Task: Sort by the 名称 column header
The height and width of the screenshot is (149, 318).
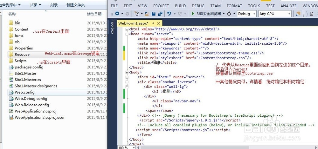Action: click(12, 14)
